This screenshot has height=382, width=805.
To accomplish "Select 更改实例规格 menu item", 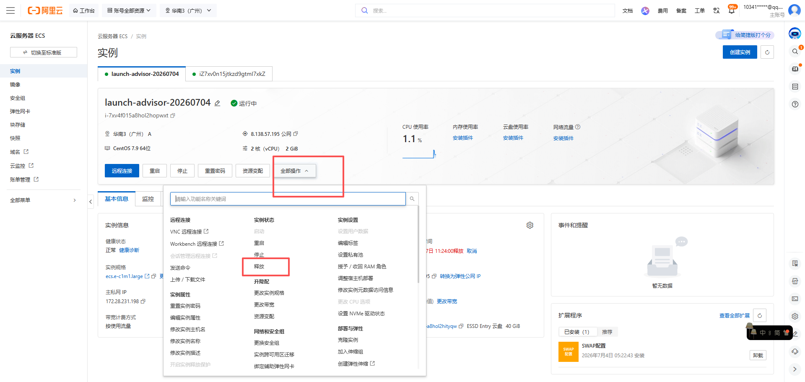I will (x=269, y=293).
